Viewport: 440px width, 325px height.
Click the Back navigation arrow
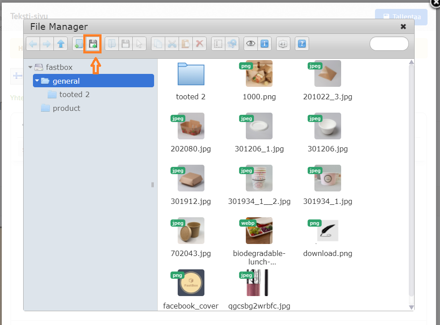click(33, 44)
